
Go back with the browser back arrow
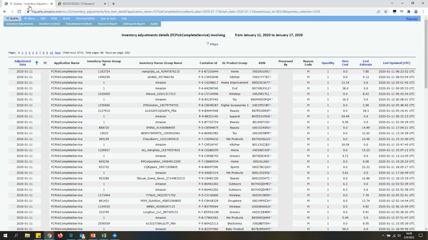pyautogui.click(x=5, y=11)
